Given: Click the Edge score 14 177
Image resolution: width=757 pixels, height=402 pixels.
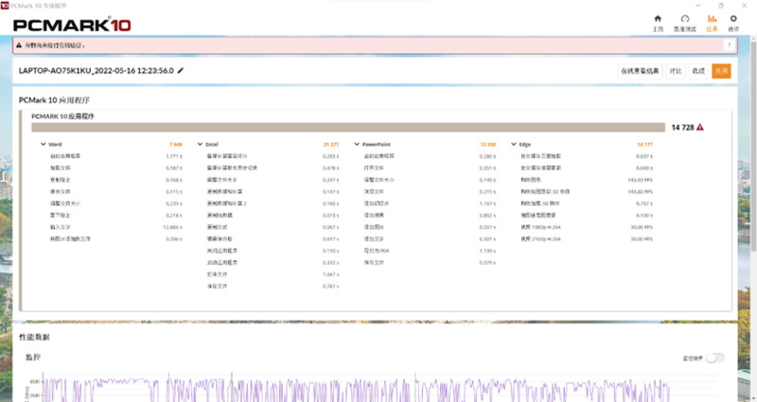Looking at the screenshot, I should [x=645, y=145].
